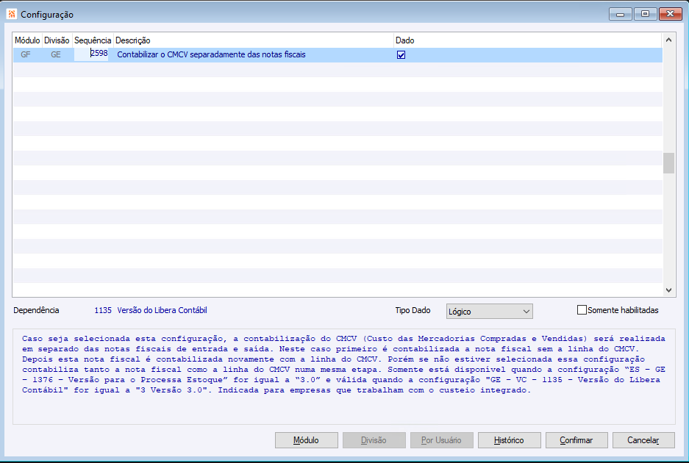Click the Dado column header

click(527, 40)
